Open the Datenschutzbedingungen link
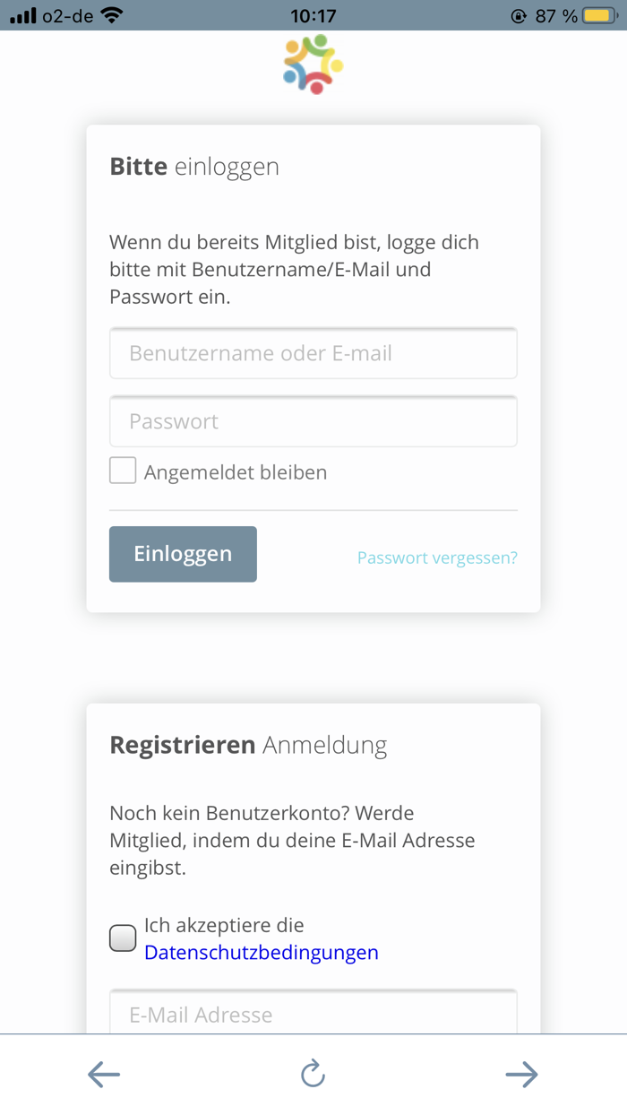The height and width of the screenshot is (1115, 627). [261, 952]
